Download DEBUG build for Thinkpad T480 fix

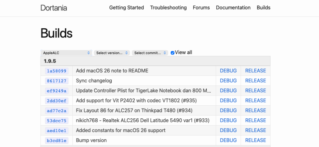[228, 110]
